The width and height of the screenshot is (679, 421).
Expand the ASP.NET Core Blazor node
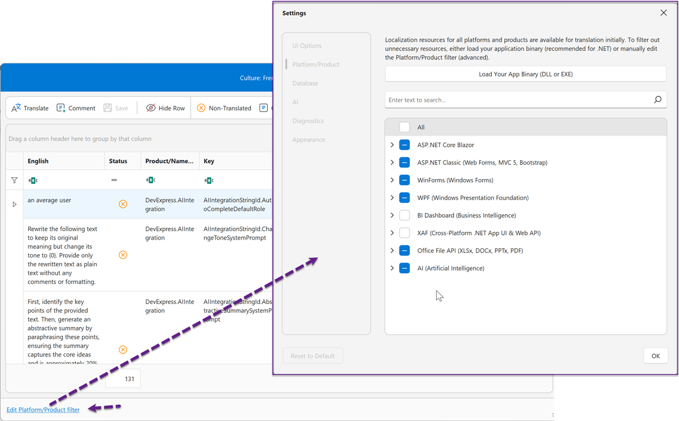click(392, 145)
